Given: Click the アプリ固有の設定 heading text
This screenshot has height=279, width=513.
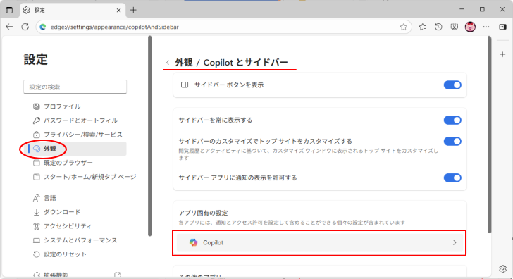Looking at the screenshot, I should [x=203, y=213].
